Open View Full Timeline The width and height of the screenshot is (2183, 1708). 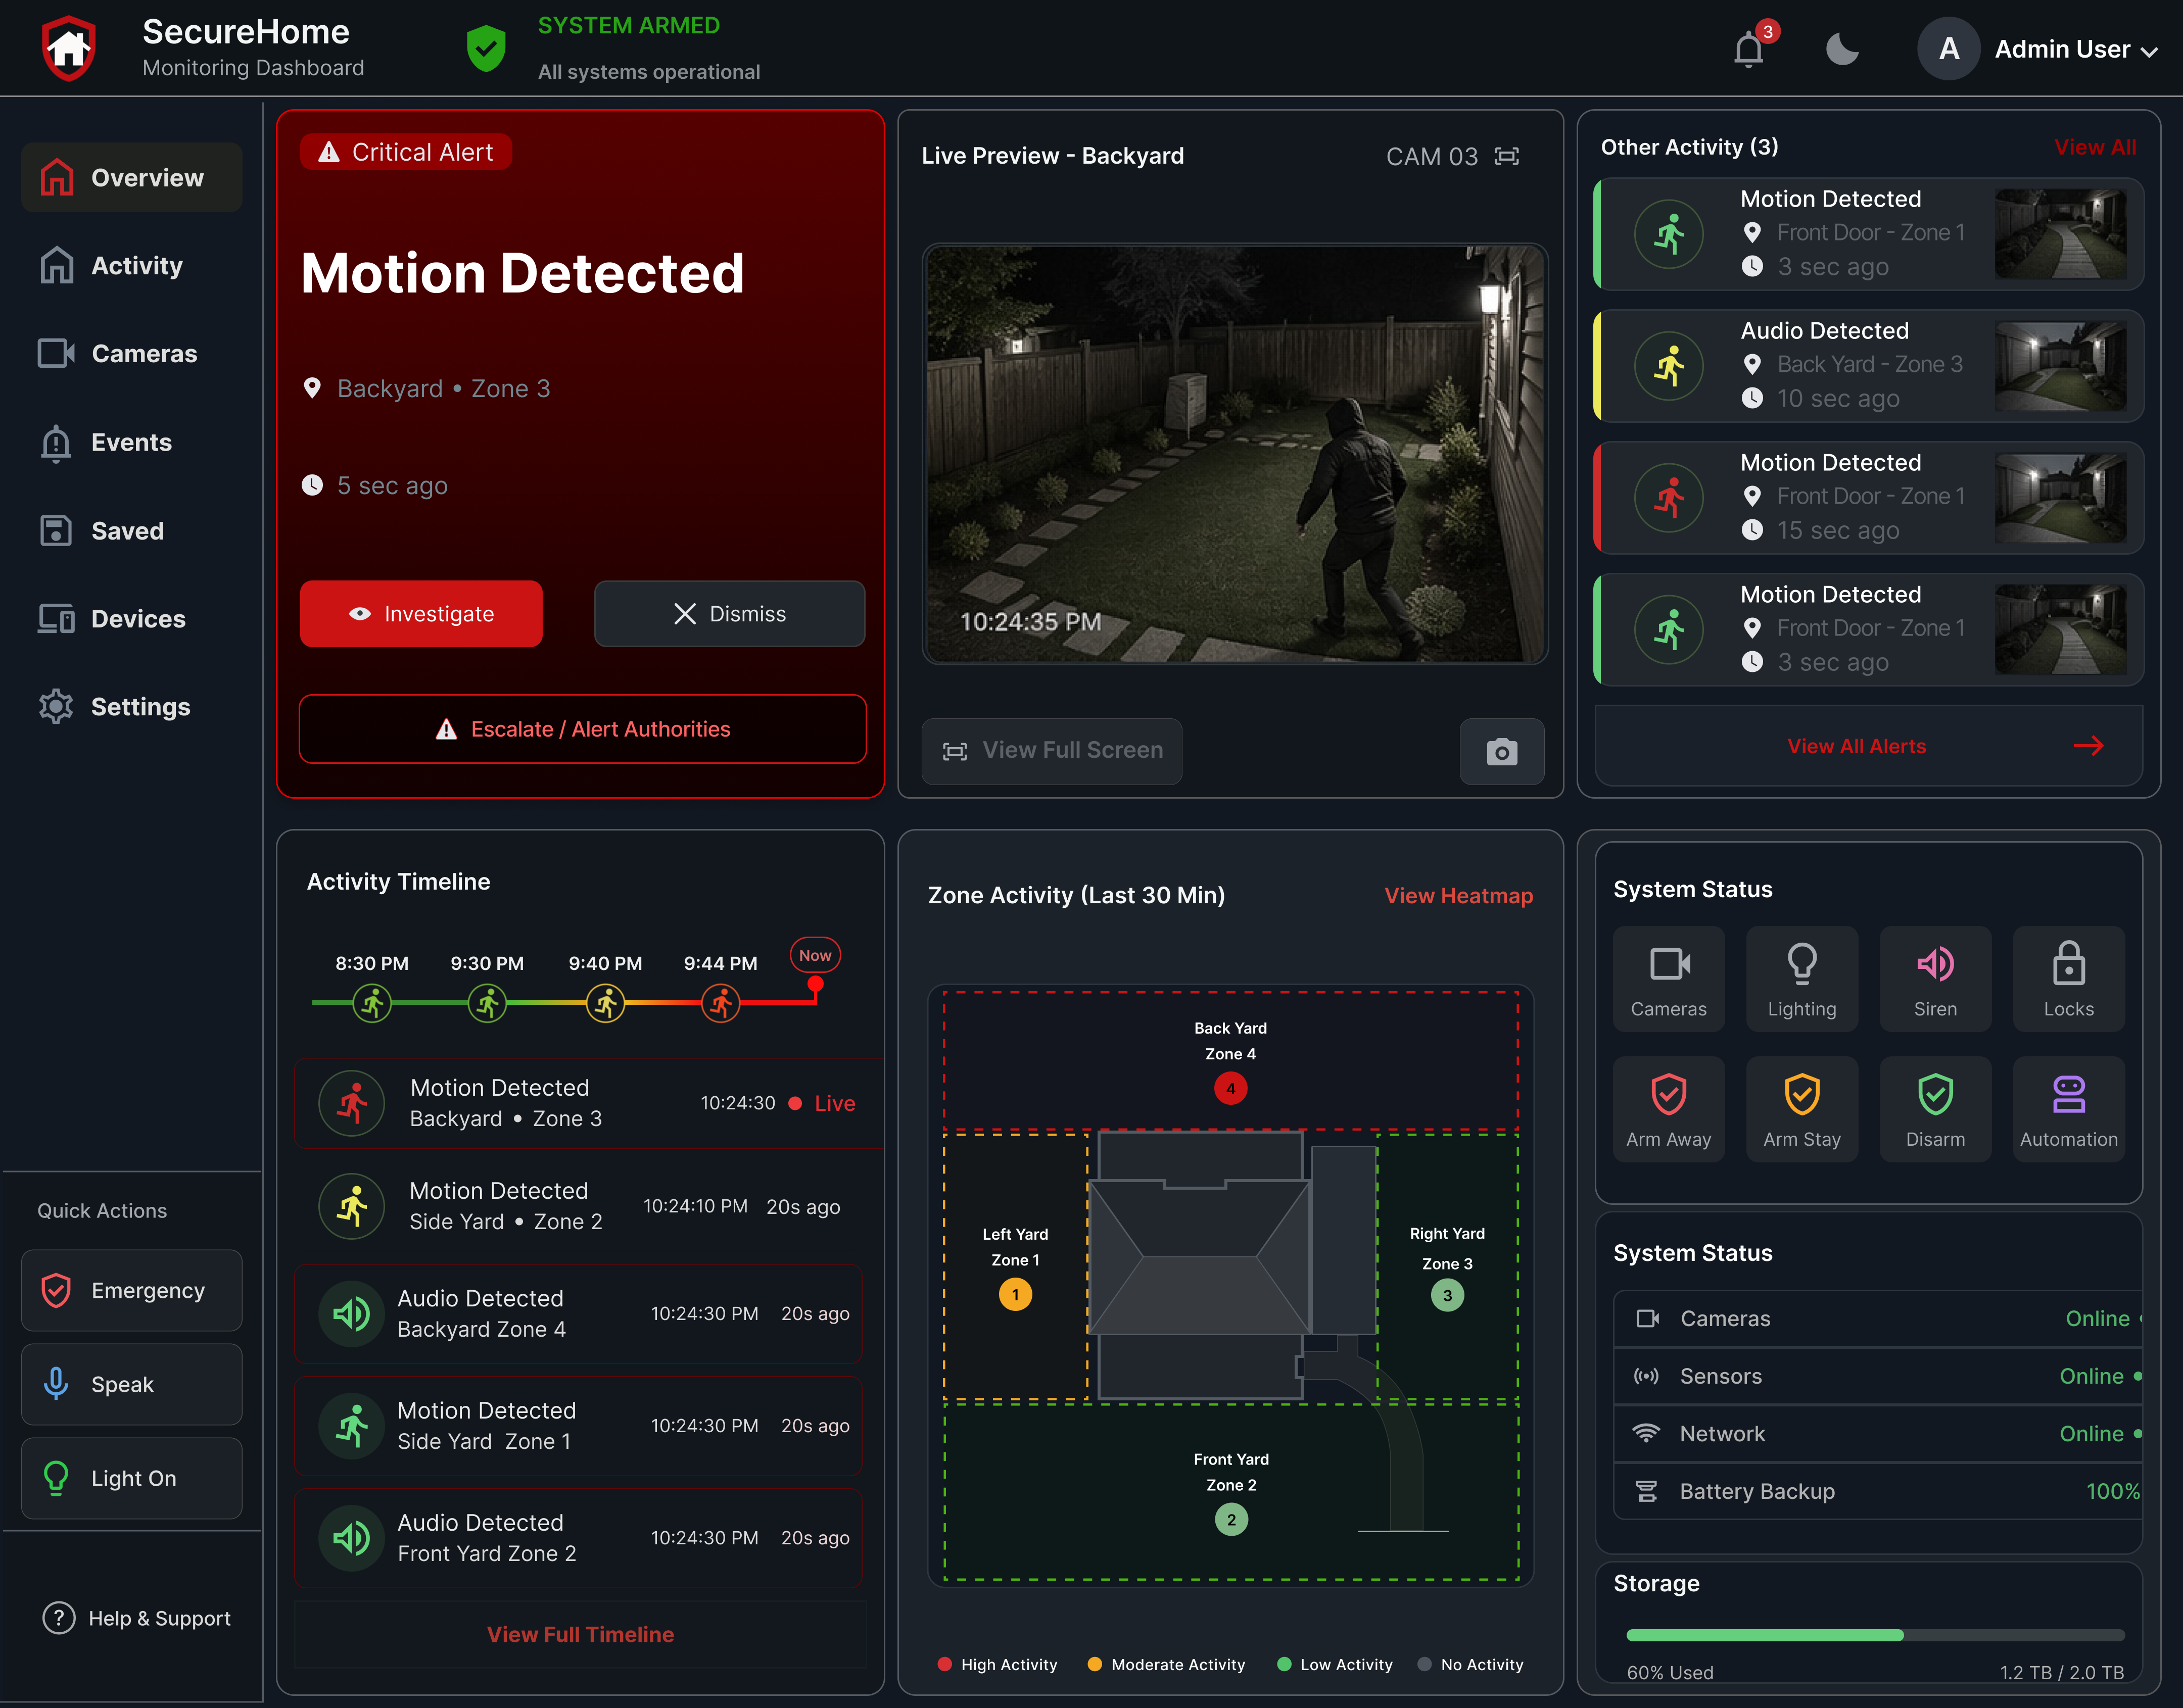pos(580,1635)
